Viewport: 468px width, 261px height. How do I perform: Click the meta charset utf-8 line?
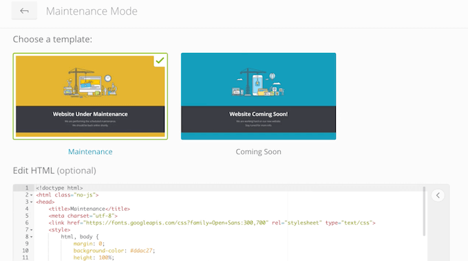(x=83, y=216)
